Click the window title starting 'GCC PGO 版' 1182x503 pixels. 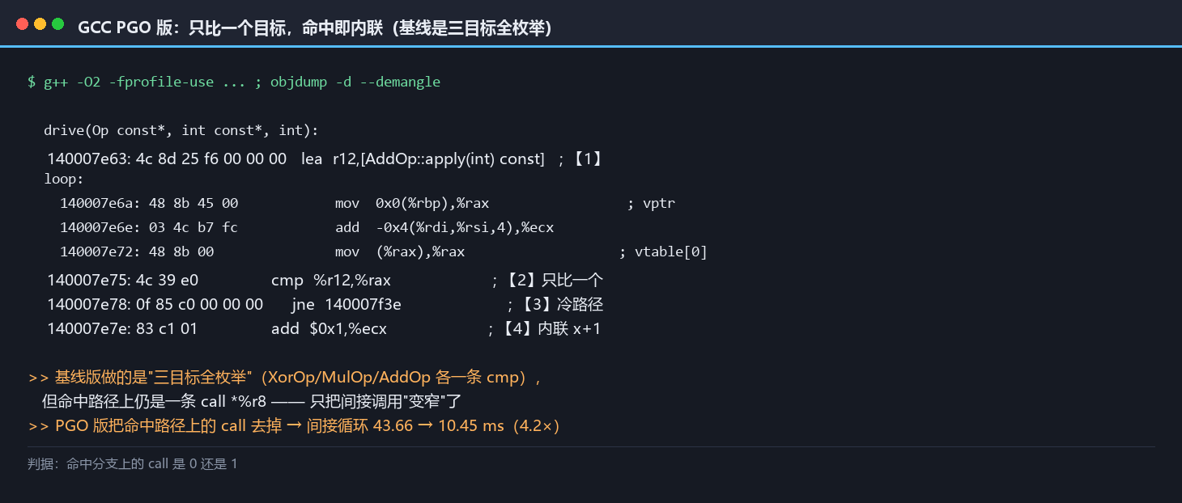pos(315,28)
